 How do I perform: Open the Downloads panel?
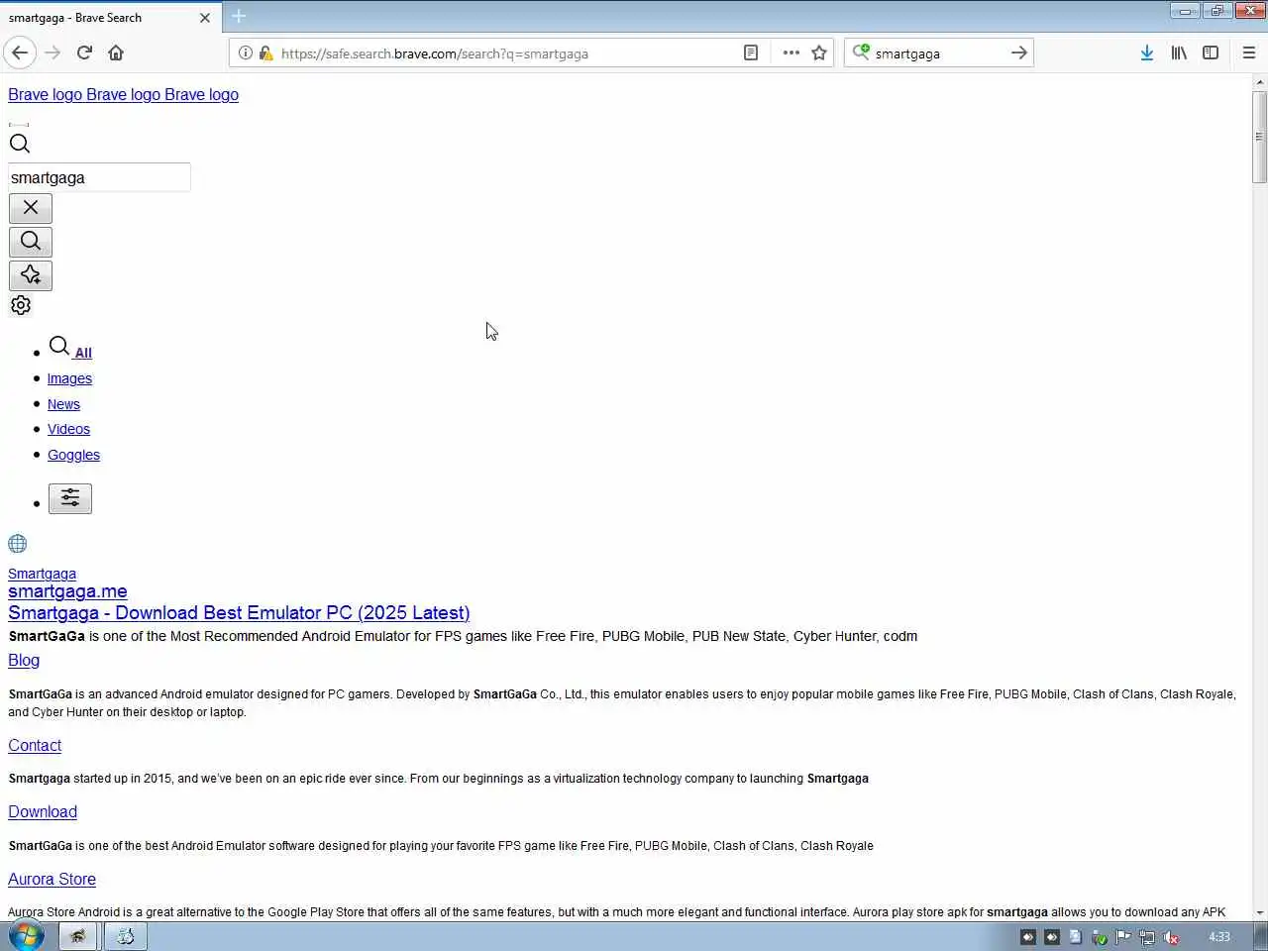pos(1146,53)
